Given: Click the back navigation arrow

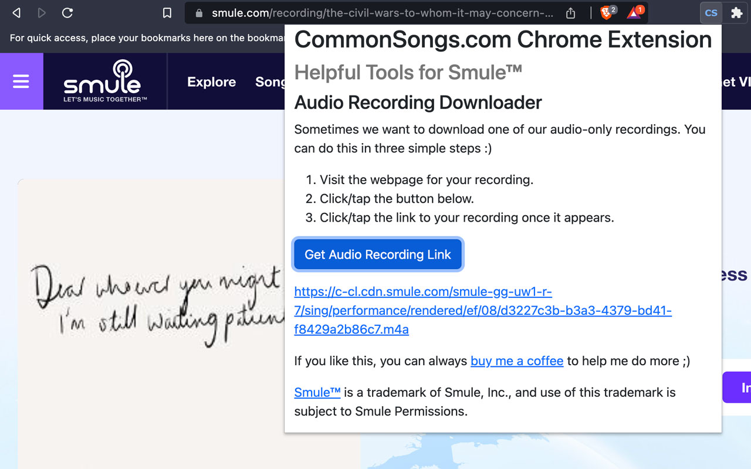Looking at the screenshot, I should (16, 12).
